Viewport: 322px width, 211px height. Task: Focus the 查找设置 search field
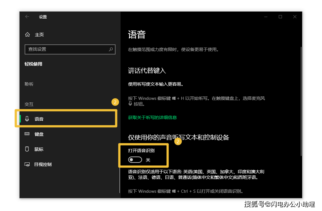(x=70, y=49)
